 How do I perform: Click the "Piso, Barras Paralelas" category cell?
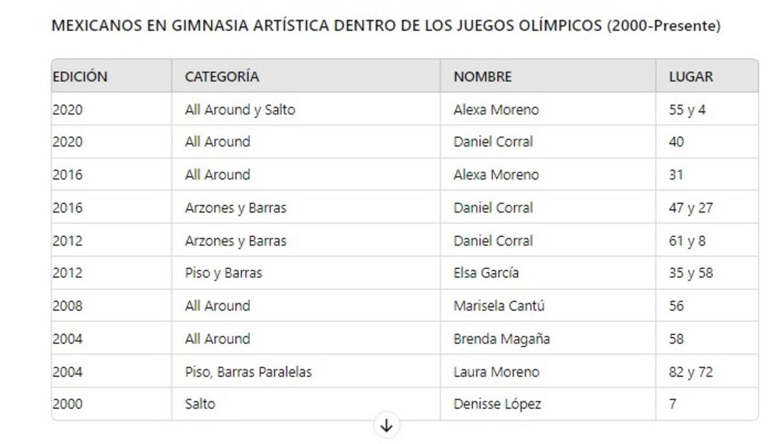click(249, 372)
